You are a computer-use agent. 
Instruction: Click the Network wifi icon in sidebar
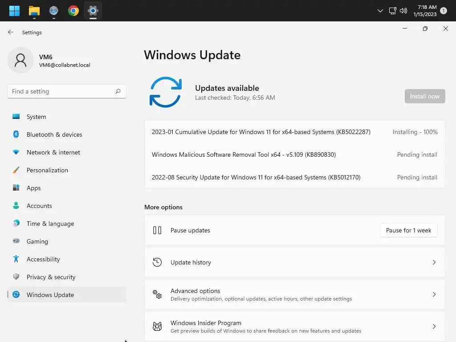pyautogui.click(x=16, y=152)
